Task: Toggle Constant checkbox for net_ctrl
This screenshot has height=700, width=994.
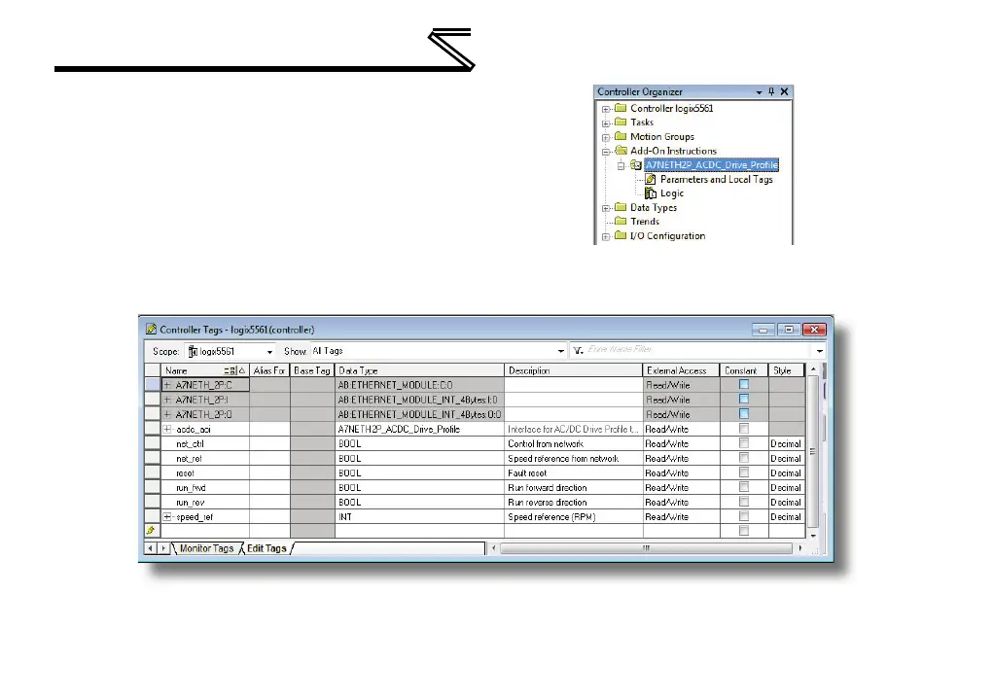Action: click(x=744, y=442)
